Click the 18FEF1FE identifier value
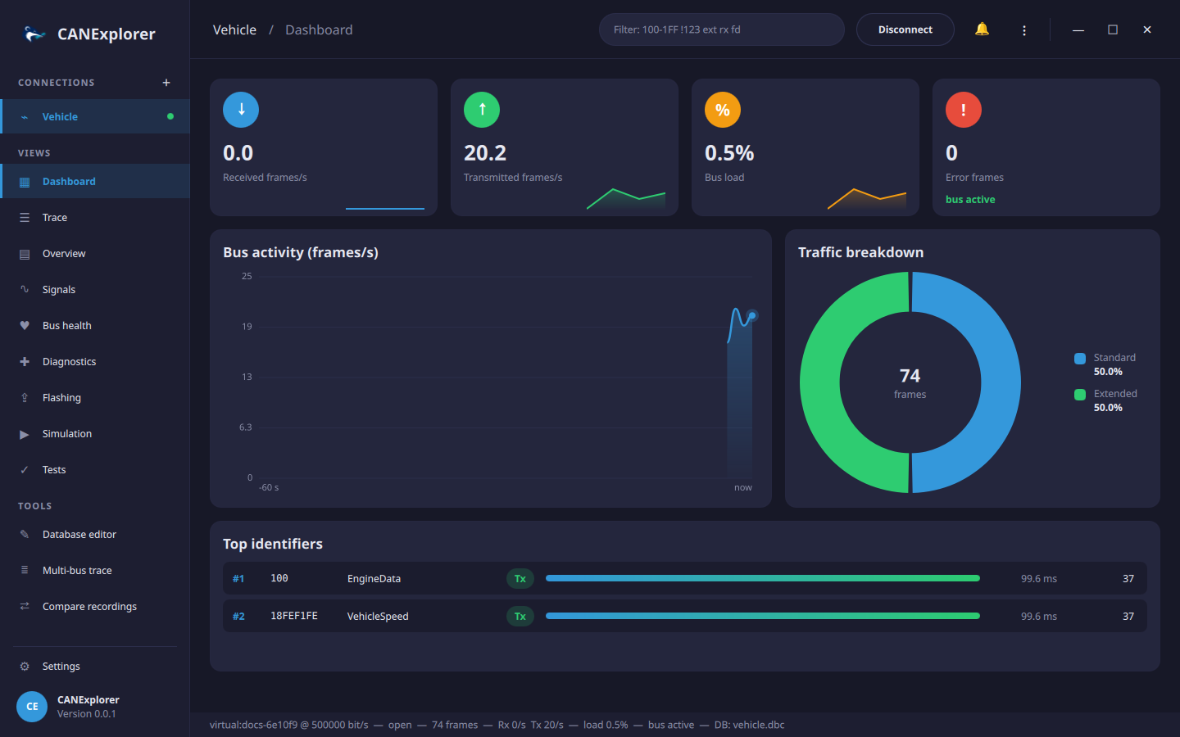Screen dimensions: 1180x737 click(x=294, y=616)
